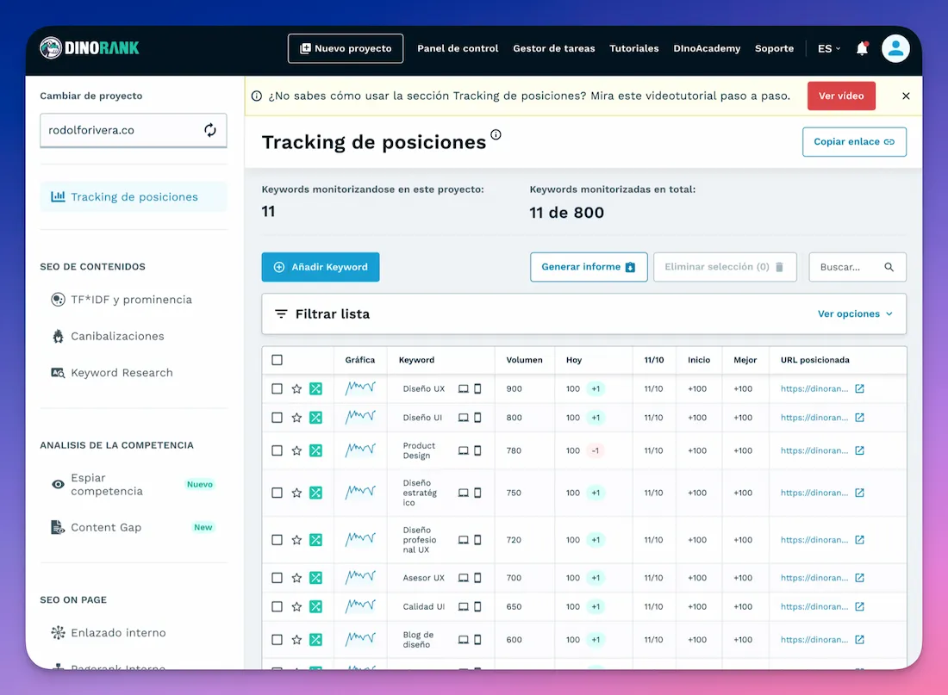
Task: Open the ES language dropdown
Action: [x=827, y=48]
